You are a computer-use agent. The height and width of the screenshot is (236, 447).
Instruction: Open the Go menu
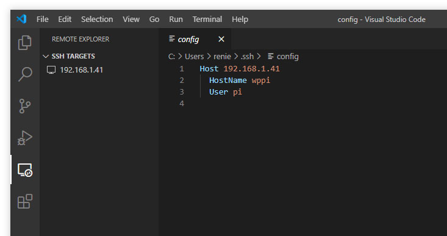(x=154, y=19)
